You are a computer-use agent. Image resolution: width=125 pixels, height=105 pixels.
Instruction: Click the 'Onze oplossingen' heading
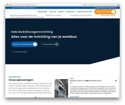(x=21, y=80)
